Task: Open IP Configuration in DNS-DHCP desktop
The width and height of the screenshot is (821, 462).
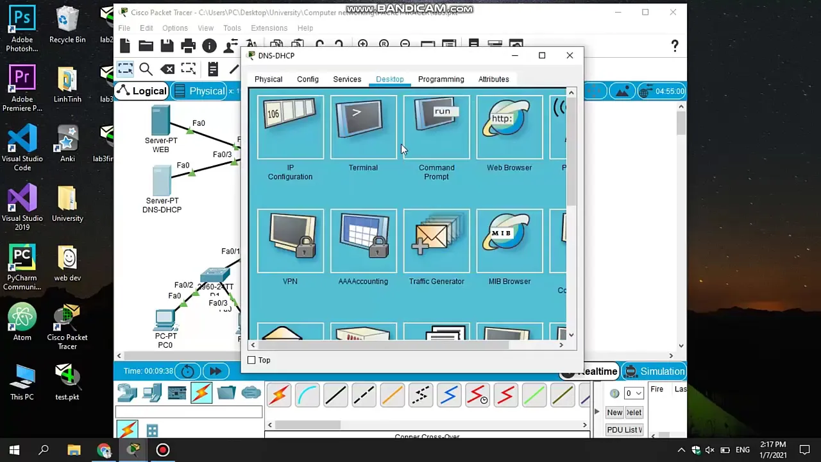Action: pos(290,127)
